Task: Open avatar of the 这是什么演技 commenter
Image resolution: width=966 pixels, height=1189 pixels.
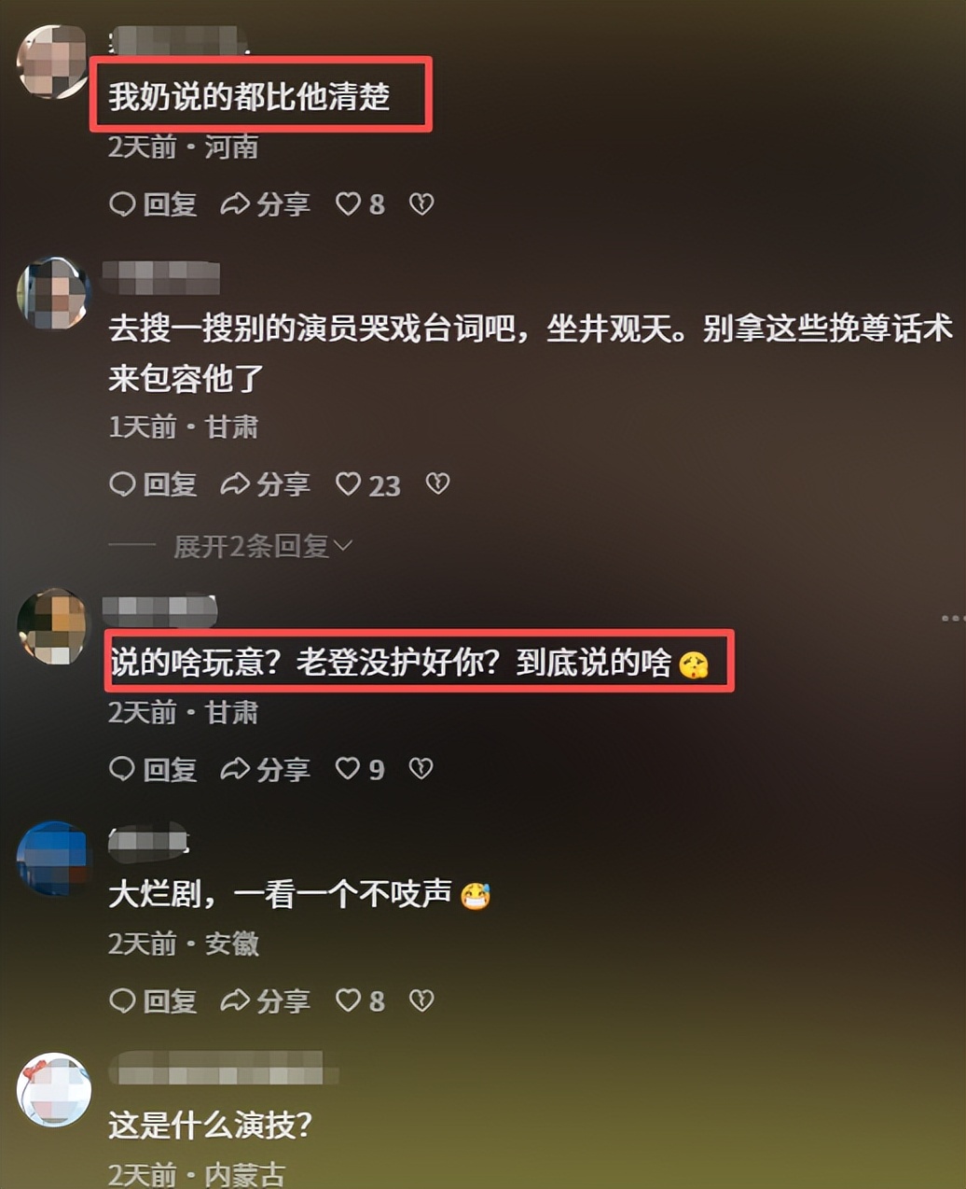Action: coord(53,1090)
